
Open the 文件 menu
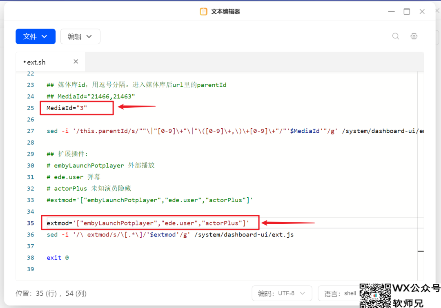[36, 36]
